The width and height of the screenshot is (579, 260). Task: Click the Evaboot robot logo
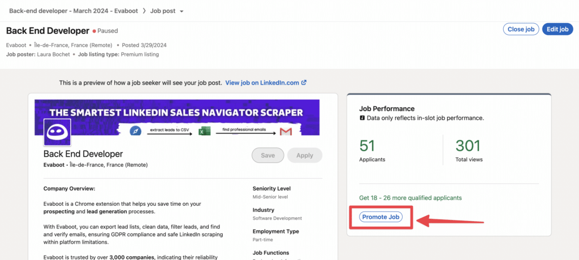tap(57, 132)
